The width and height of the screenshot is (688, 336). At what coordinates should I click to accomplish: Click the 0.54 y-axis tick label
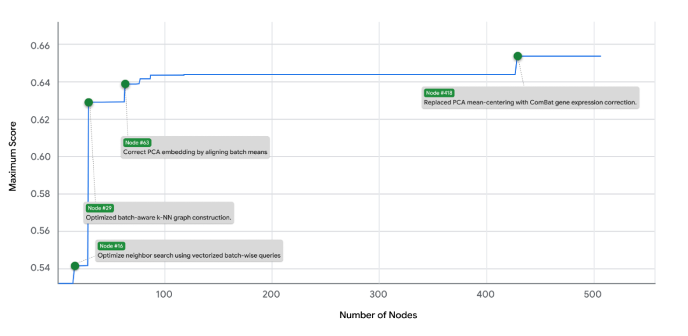coord(41,268)
